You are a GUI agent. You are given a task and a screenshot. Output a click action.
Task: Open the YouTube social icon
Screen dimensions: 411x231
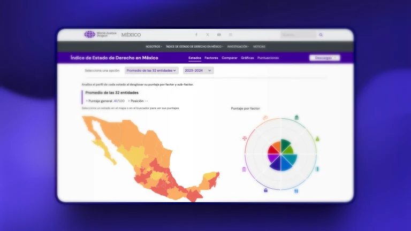point(219,35)
